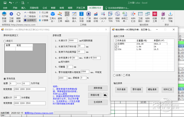
Task: Click the 刷新计算 refresh icon
Action: click(x=18, y=14)
